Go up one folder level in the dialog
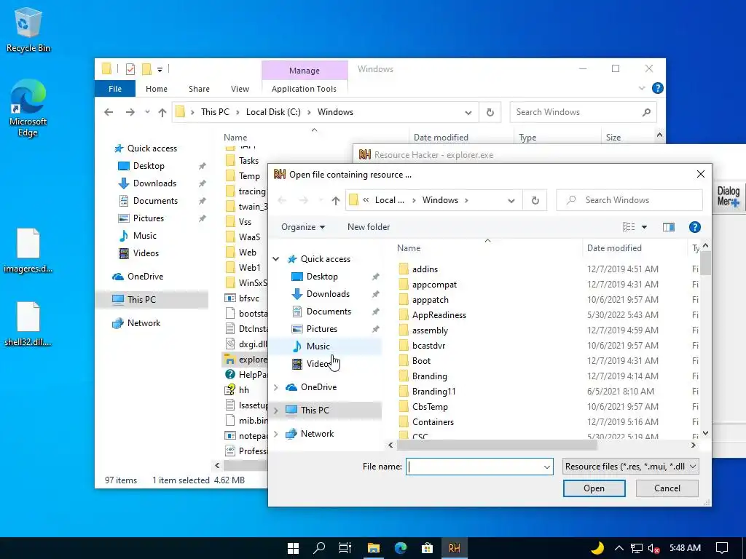The height and width of the screenshot is (559, 746). click(x=335, y=200)
